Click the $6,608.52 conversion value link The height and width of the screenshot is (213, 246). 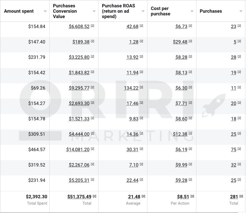point(79,26)
